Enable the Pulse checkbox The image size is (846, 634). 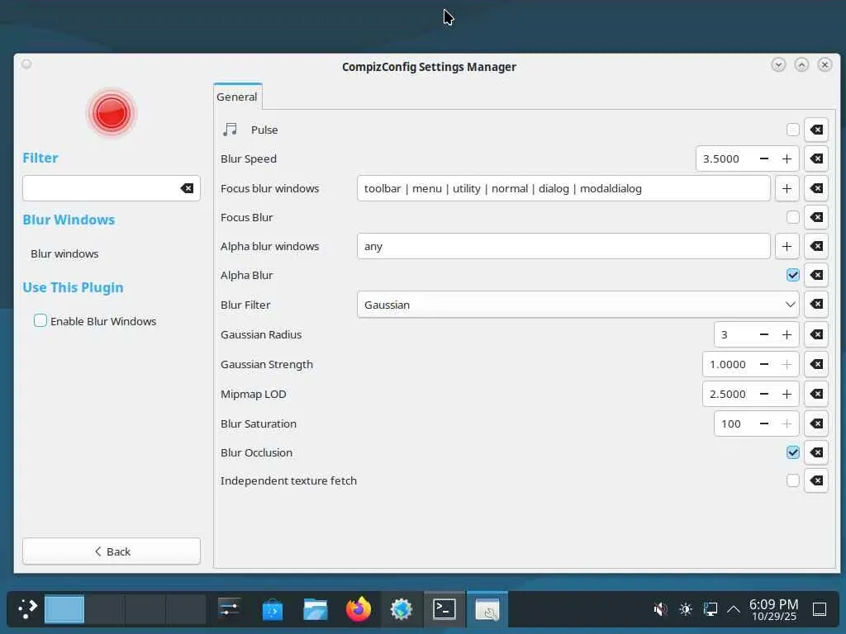tap(792, 130)
